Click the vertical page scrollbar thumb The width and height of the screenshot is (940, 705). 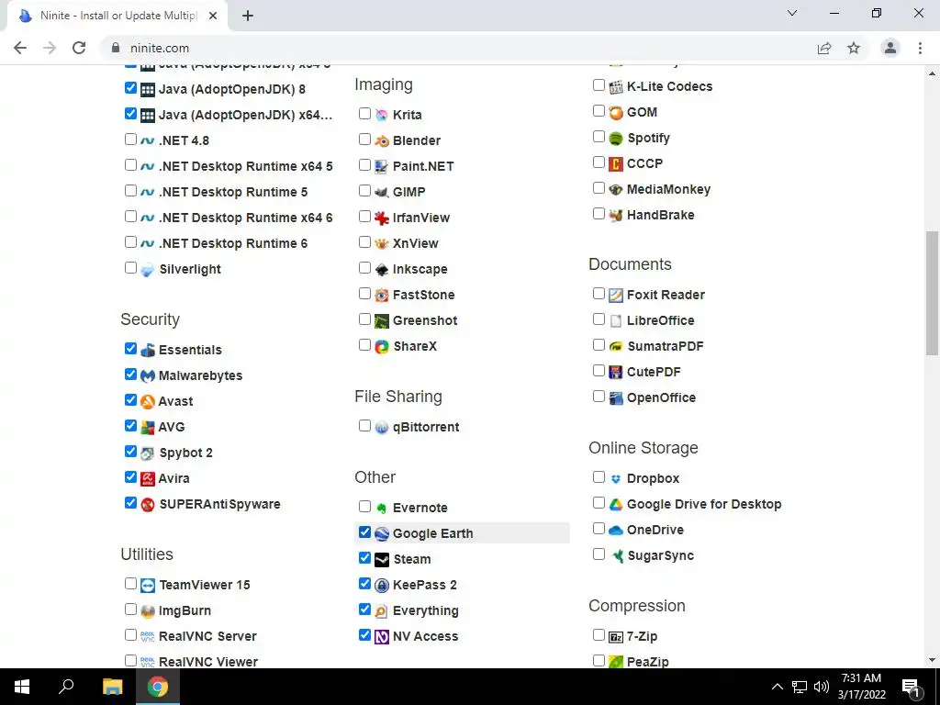(933, 293)
